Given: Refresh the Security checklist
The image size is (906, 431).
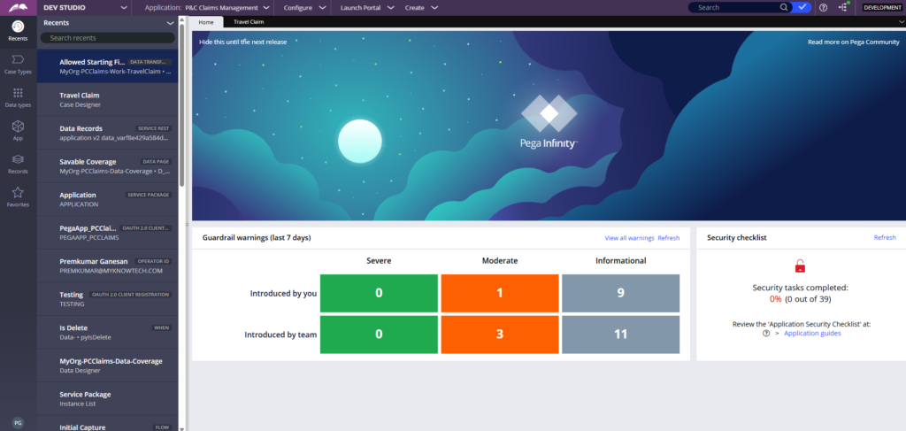Looking at the screenshot, I should [x=885, y=237].
